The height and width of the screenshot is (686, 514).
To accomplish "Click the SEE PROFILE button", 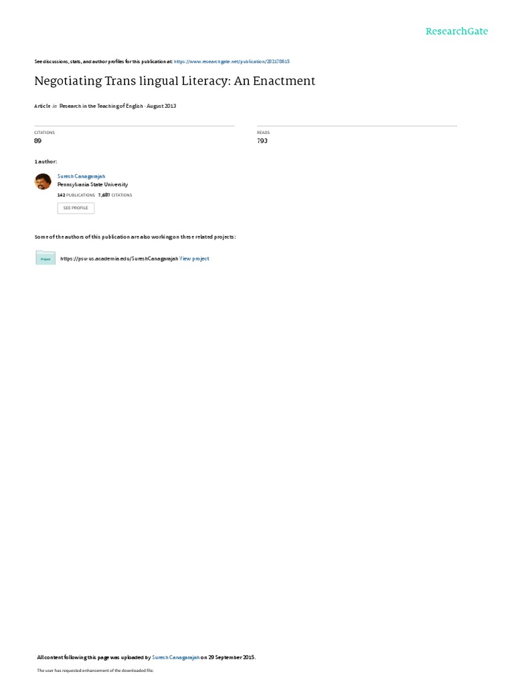I will tap(76, 208).
